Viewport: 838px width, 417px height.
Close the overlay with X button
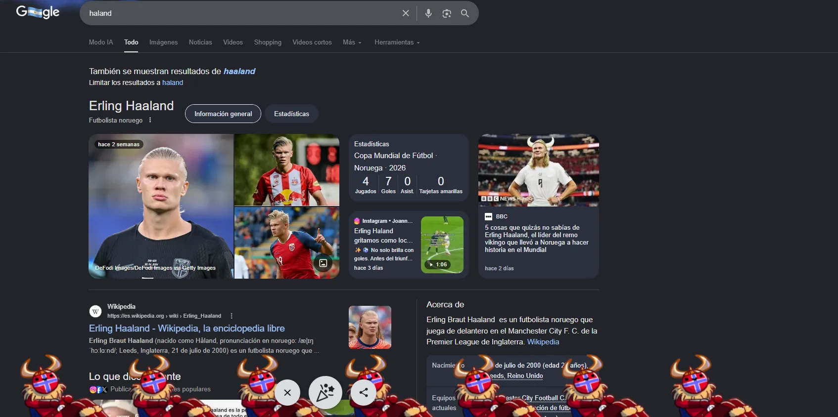coord(287,393)
